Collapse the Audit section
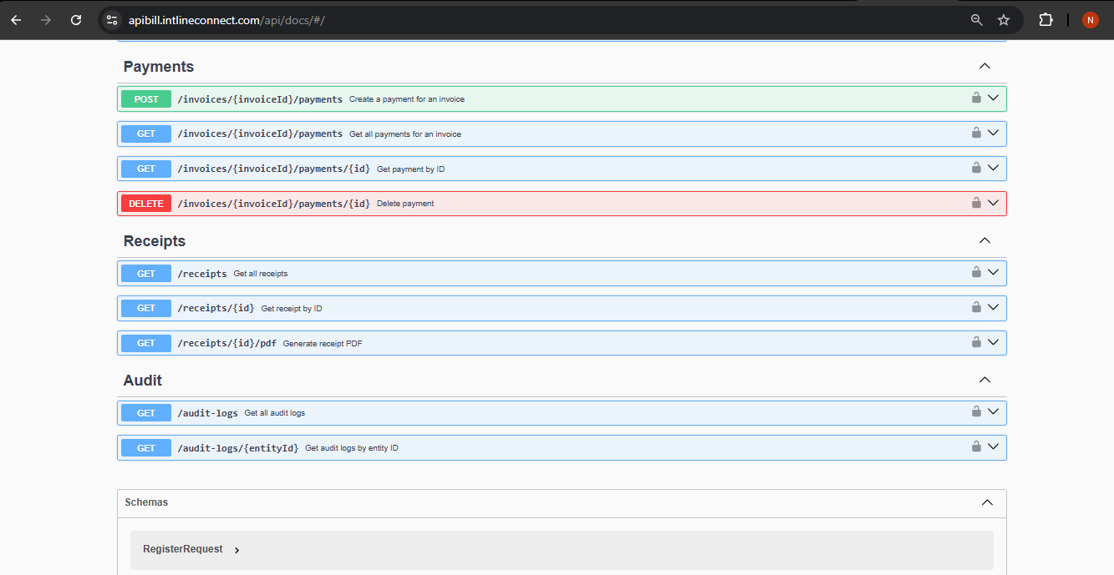The height and width of the screenshot is (575, 1114). tap(984, 380)
